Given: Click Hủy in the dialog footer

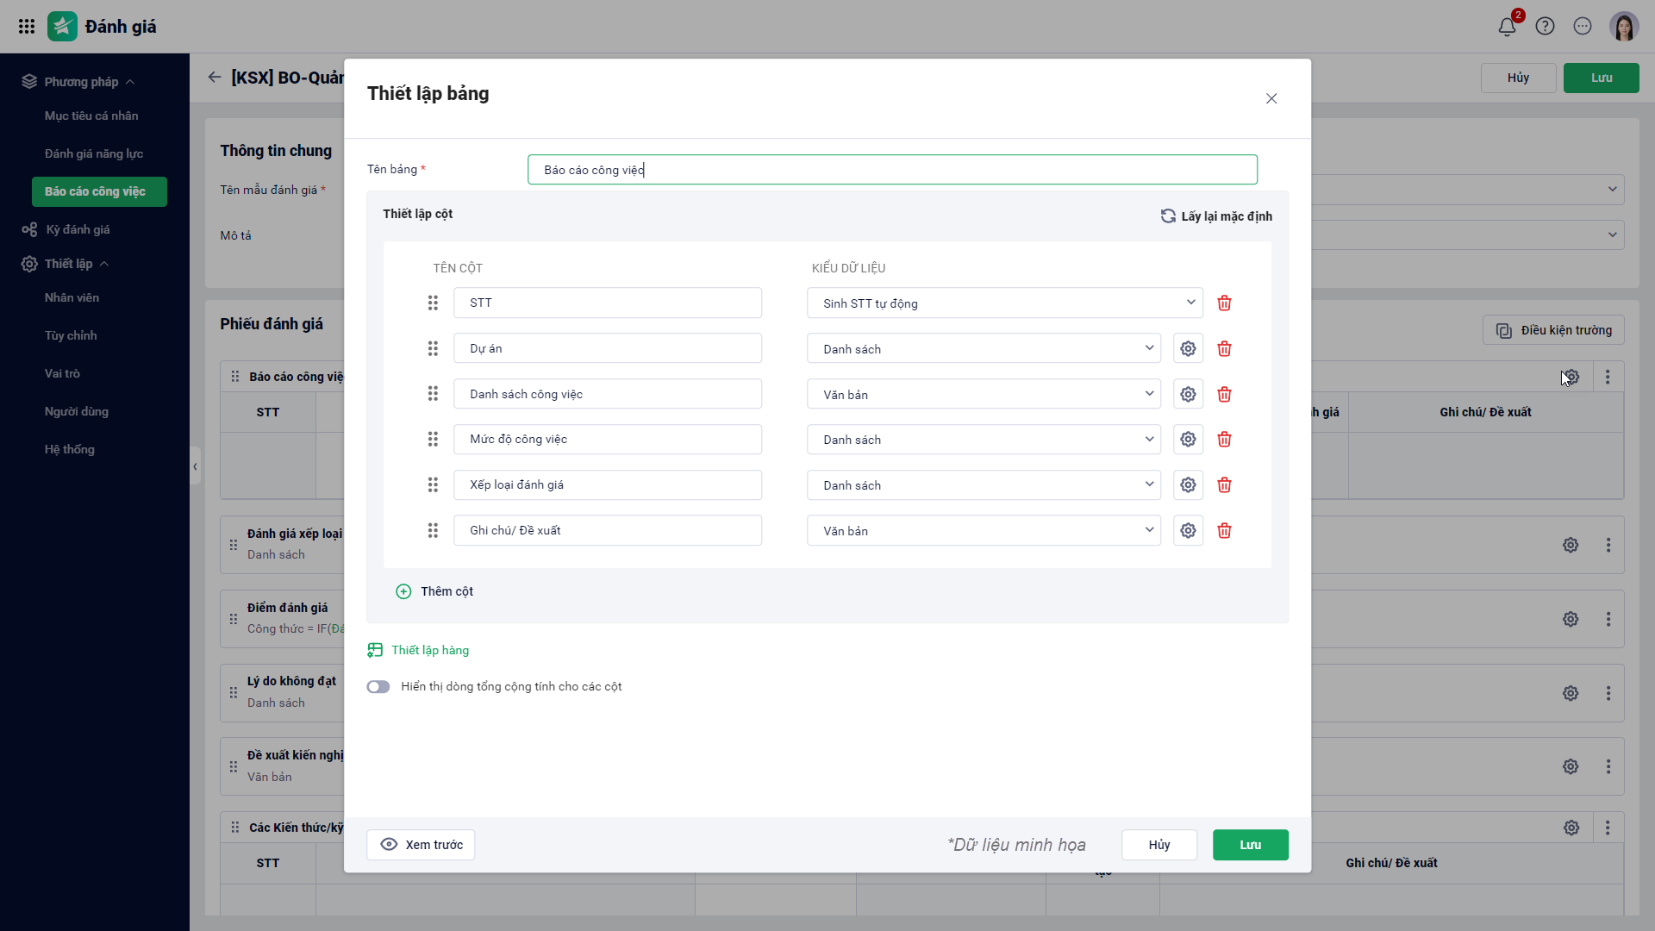Looking at the screenshot, I should (1159, 845).
